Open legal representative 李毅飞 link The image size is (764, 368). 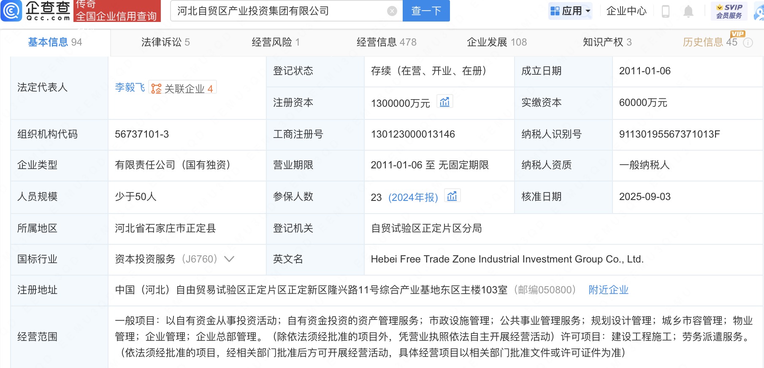130,87
